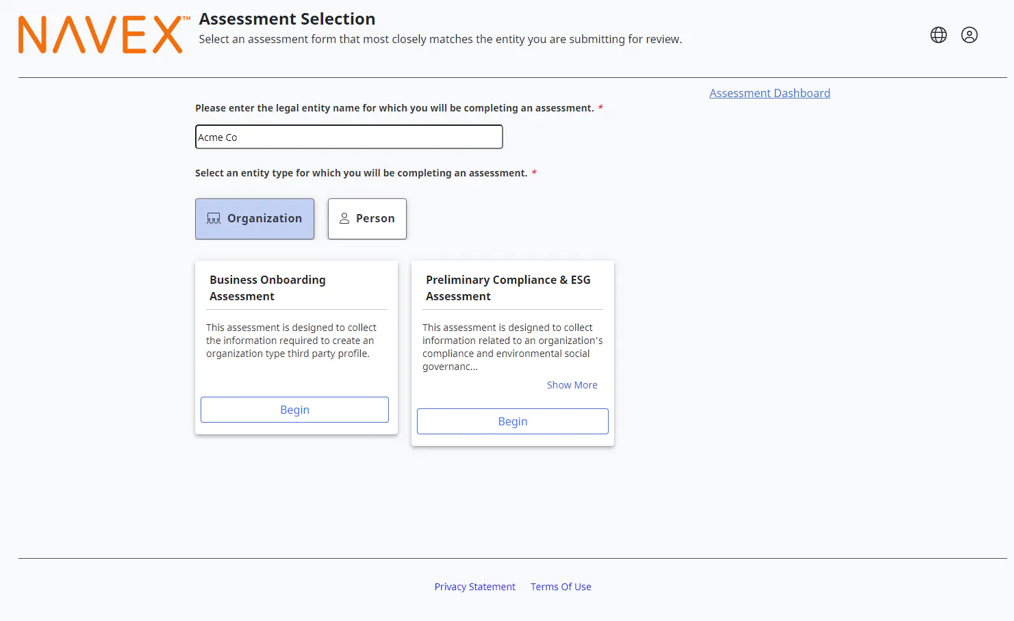Image resolution: width=1014 pixels, height=621 pixels.
Task: Click the building icon inside Organization button
Action: (x=214, y=219)
